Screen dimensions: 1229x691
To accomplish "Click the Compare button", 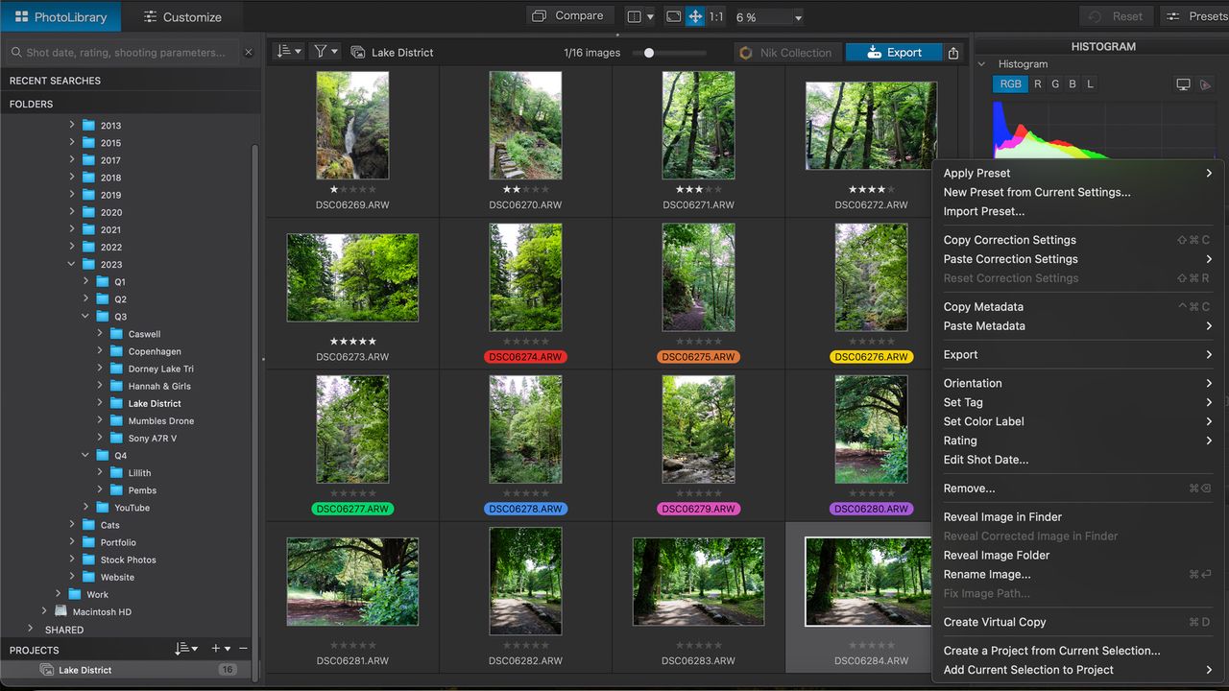I will [568, 16].
